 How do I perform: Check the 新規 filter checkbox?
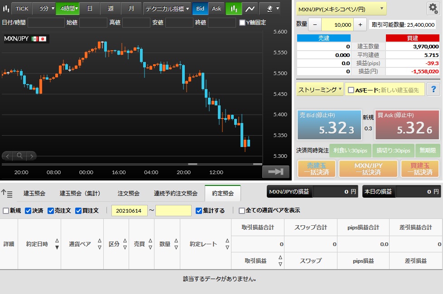5,210
